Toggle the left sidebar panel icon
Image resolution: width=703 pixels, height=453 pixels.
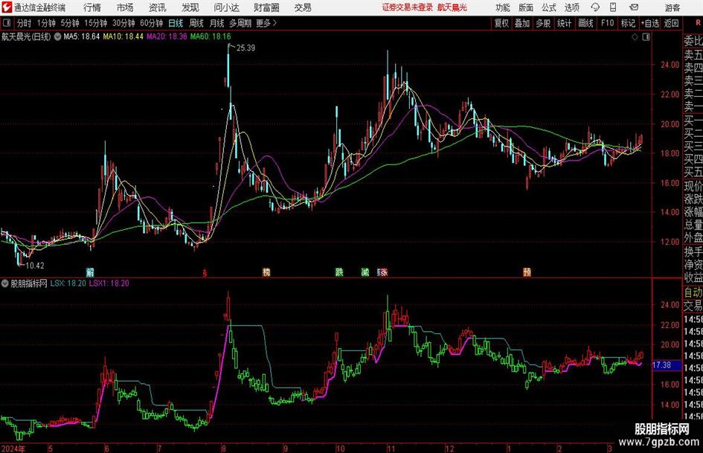coord(6,23)
